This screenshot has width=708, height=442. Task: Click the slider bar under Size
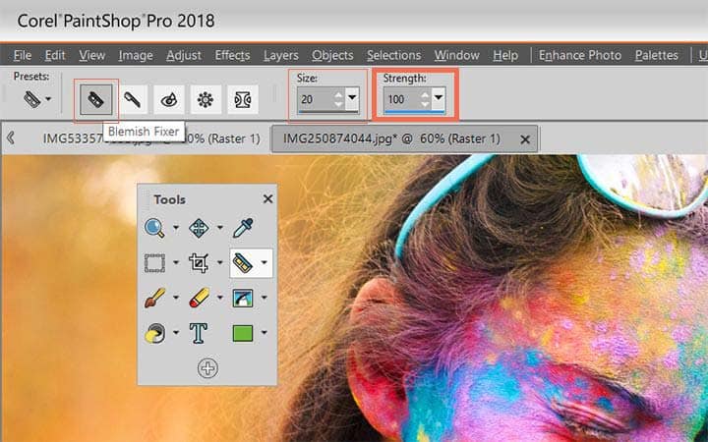328,111
